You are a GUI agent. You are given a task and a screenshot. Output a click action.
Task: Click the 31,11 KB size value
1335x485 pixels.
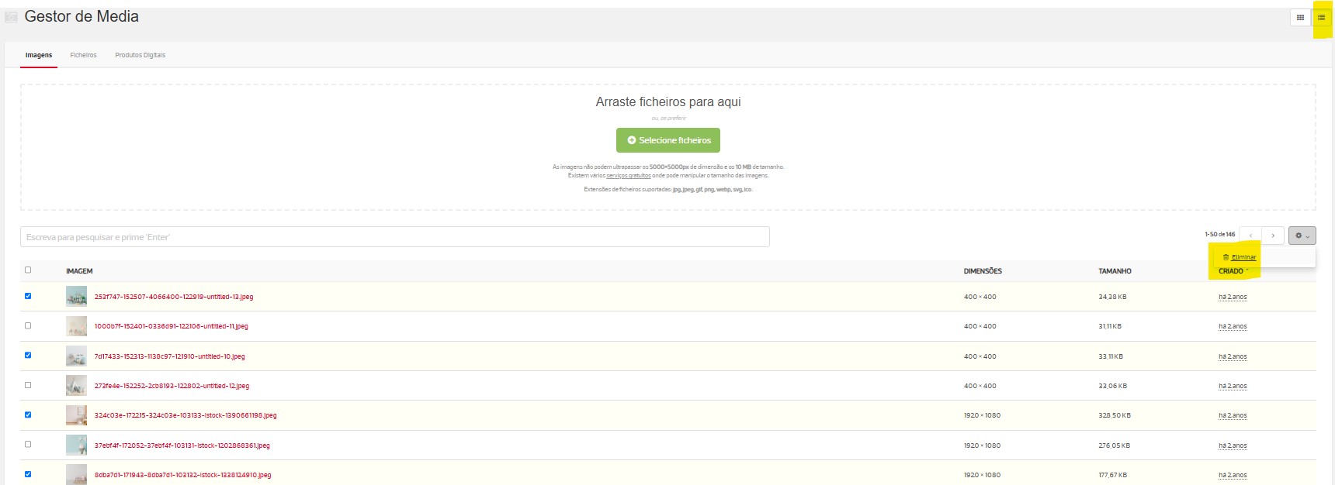1110,326
